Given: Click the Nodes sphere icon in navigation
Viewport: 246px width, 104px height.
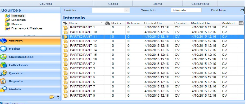Looking at the screenshot, I should click(3, 49).
